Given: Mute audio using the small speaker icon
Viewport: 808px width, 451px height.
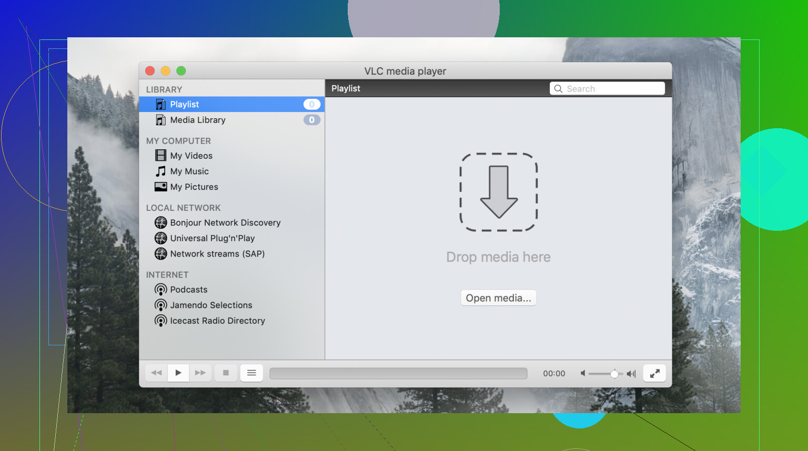Looking at the screenshot, I should coord(583,373).
